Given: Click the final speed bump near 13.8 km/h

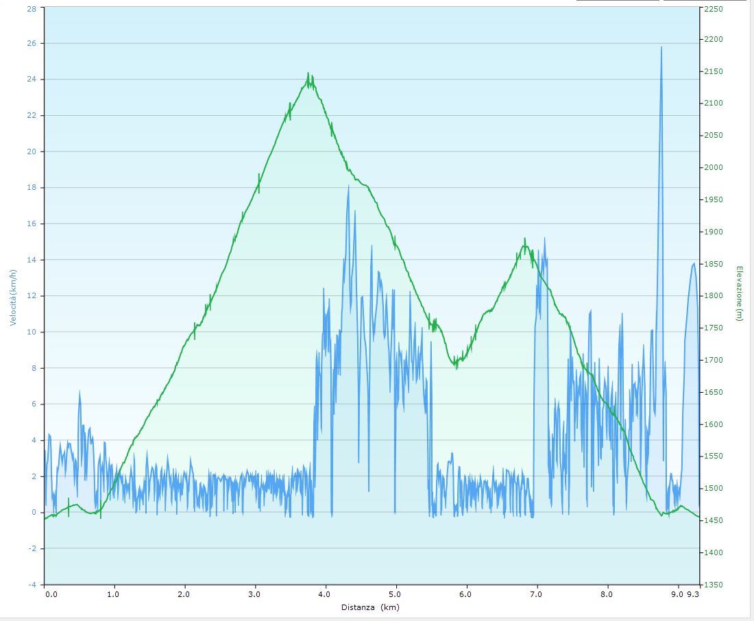Looking at the screenshot, I should coord(694,264).
